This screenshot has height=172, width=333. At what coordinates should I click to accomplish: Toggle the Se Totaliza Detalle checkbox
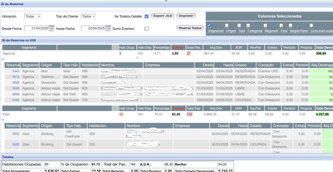147,16
